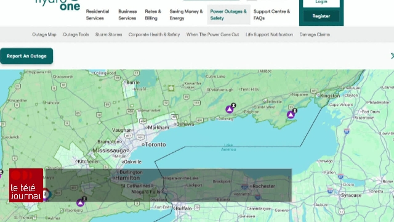Screen dimensions: 394x222
Task: Select the purple outage marker near Tillsonburg
Action: [81, 203]
